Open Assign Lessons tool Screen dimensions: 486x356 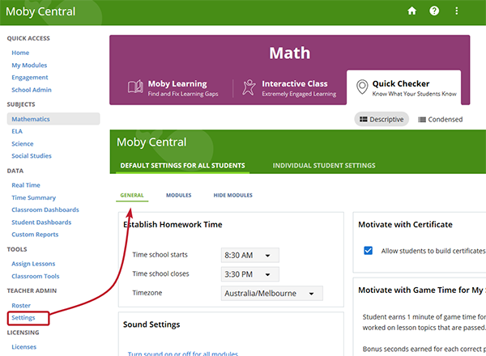(x=33, y=264)
